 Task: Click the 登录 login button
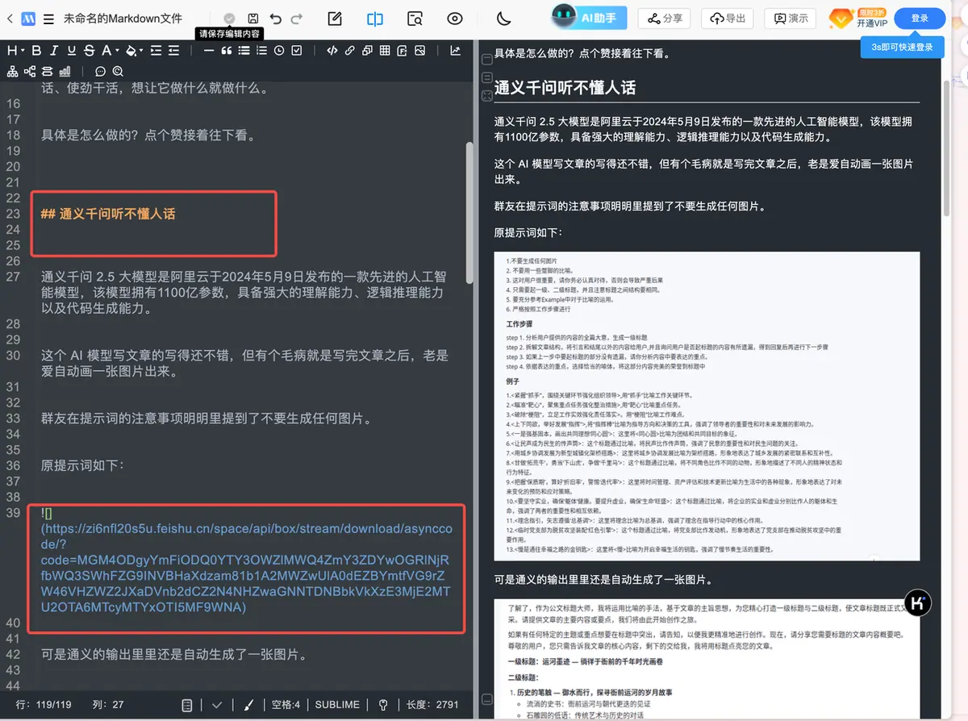920,19
